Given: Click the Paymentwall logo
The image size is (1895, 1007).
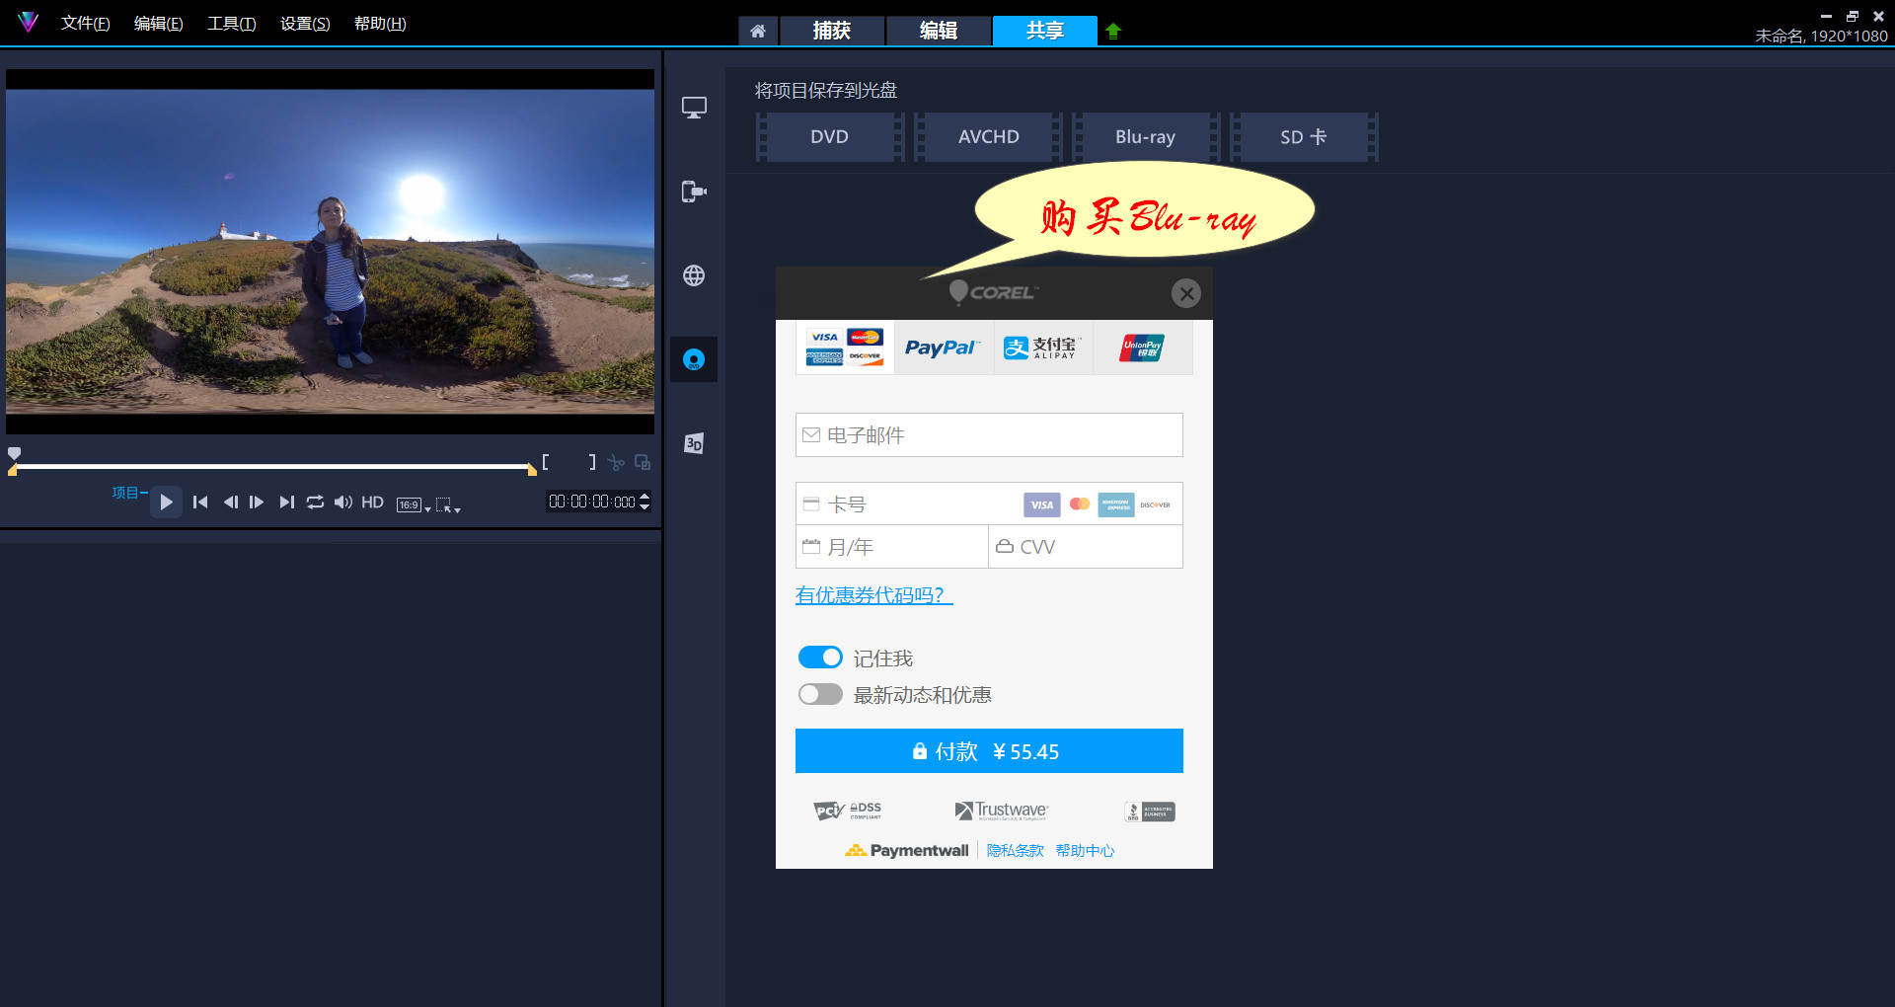Looking at the screenshot, I should pos(907,850).
